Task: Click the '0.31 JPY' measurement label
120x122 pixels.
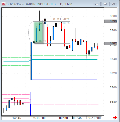Action: tap(61, 19)
